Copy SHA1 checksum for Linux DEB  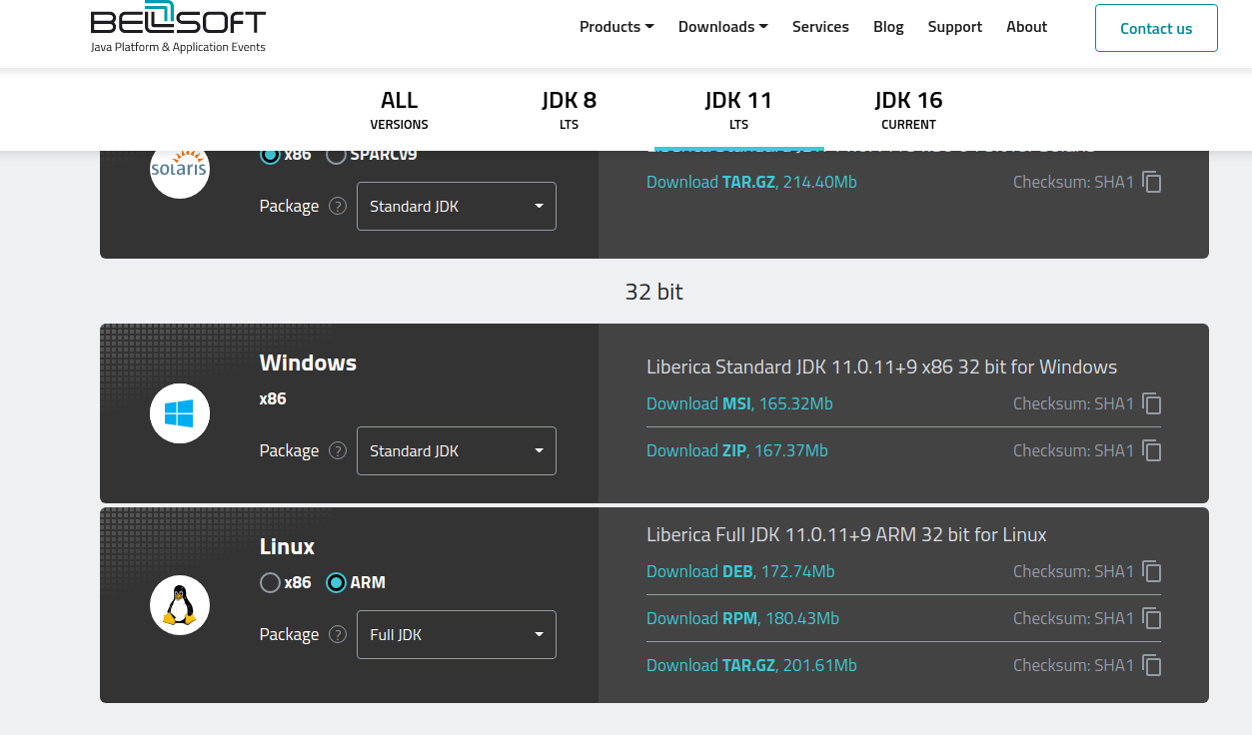[1152, 571]
